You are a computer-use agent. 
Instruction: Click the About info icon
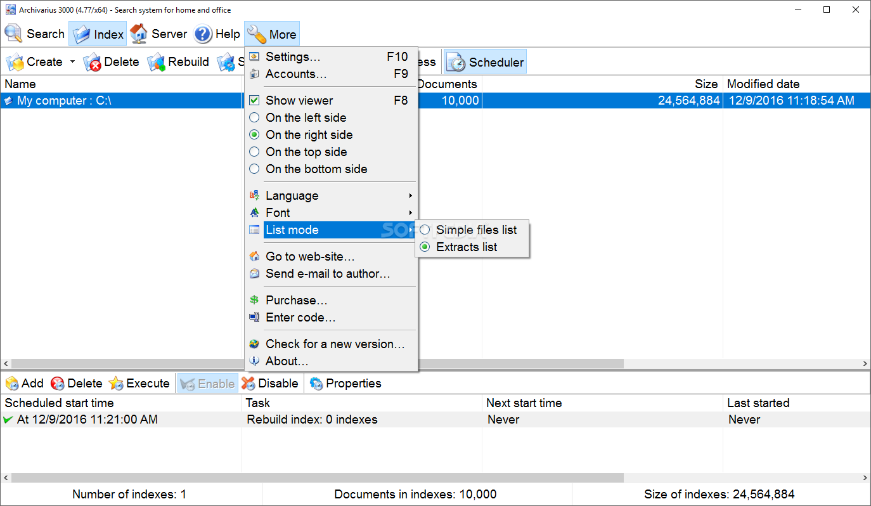tap(254, 361)
